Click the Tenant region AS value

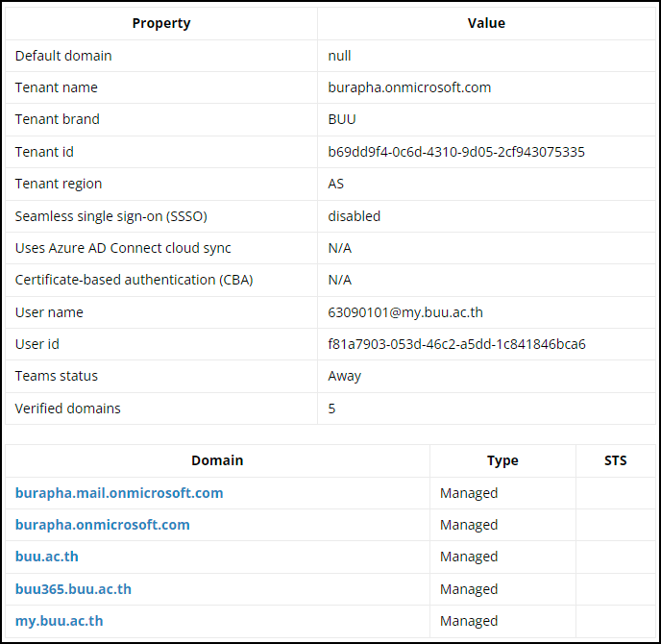click(336, 184)
